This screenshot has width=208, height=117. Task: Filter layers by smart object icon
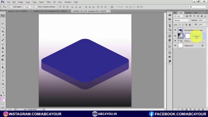(x=201, y=16)
